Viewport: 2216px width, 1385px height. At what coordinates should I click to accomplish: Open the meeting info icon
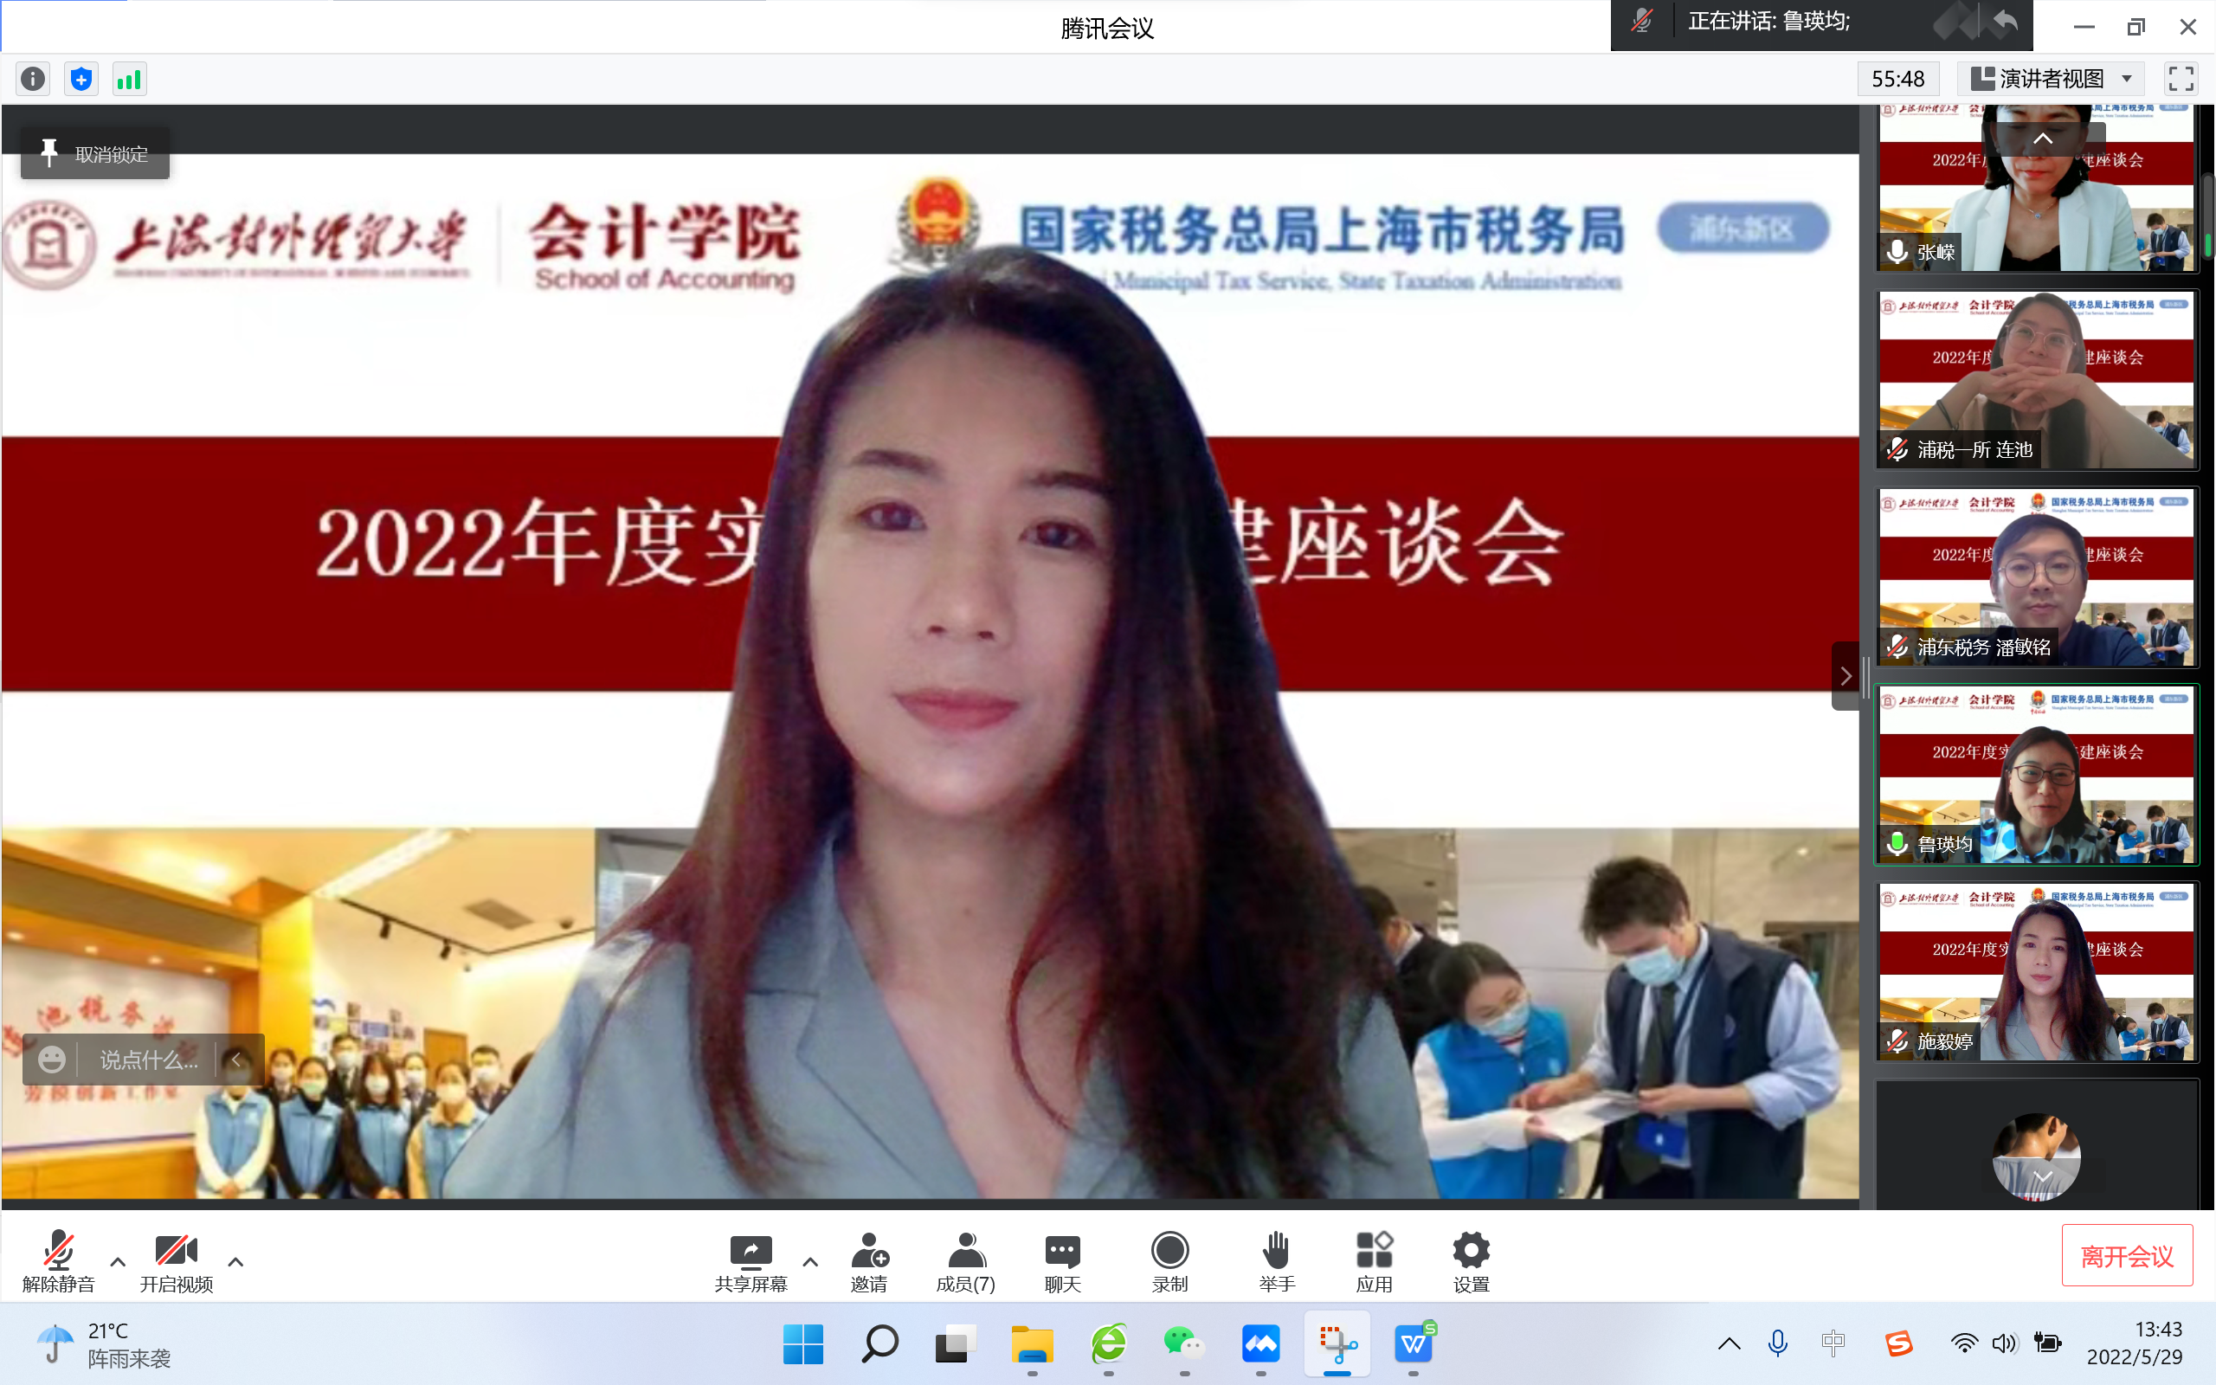click(x=33, y=80)
